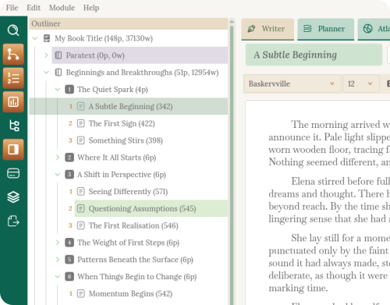Click into the scene text editor area
The width and height of the screenshot is (390, 305).
pyautogui.click(x=317, y=203)
